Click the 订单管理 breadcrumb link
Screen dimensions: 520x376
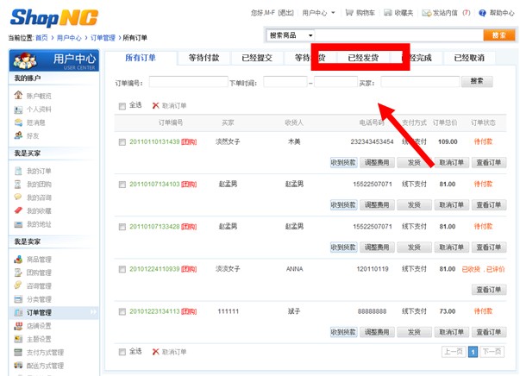click(x=103, y=38)
